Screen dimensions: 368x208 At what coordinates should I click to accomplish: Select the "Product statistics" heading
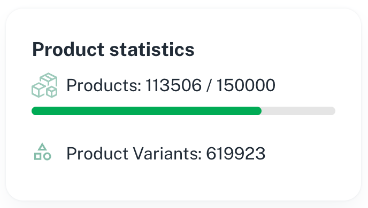[113, 50]
